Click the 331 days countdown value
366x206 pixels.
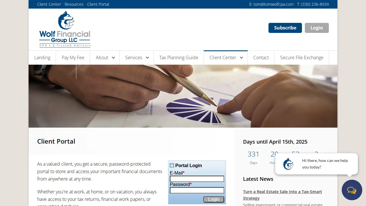(253, 154)
